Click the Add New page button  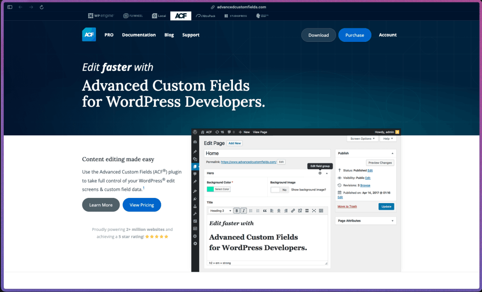[234, 143]
